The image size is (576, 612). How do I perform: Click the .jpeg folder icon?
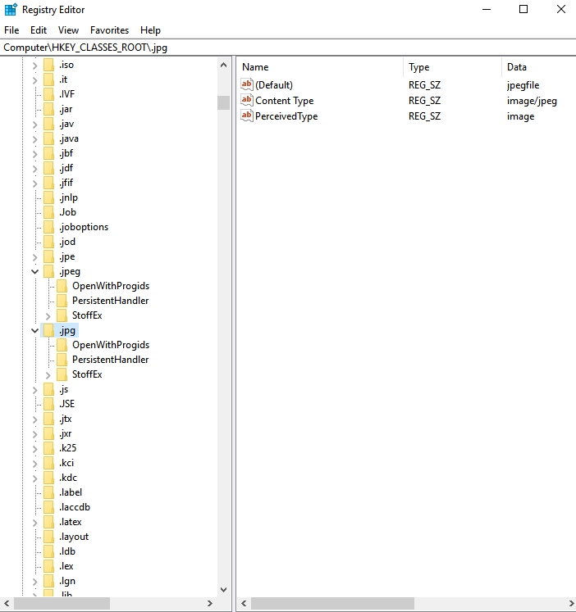(49, 271)
